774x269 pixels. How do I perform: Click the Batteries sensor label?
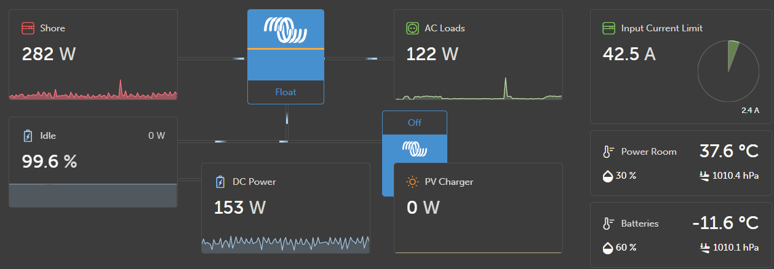tap(640, 224)
